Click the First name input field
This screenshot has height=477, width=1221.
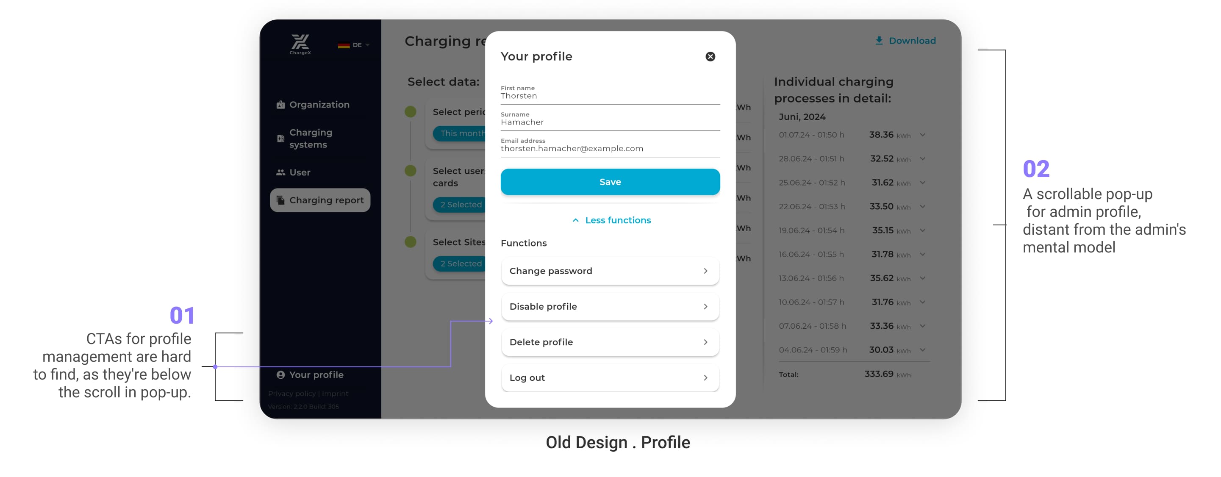610,96
